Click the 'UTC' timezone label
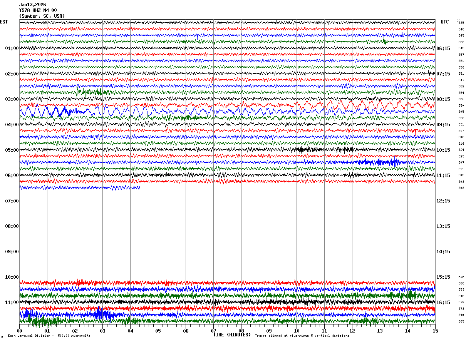This screenshot has height=341, width=466. coord(445,22)
